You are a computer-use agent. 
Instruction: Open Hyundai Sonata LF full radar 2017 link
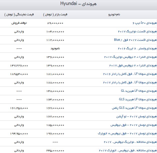130,82
